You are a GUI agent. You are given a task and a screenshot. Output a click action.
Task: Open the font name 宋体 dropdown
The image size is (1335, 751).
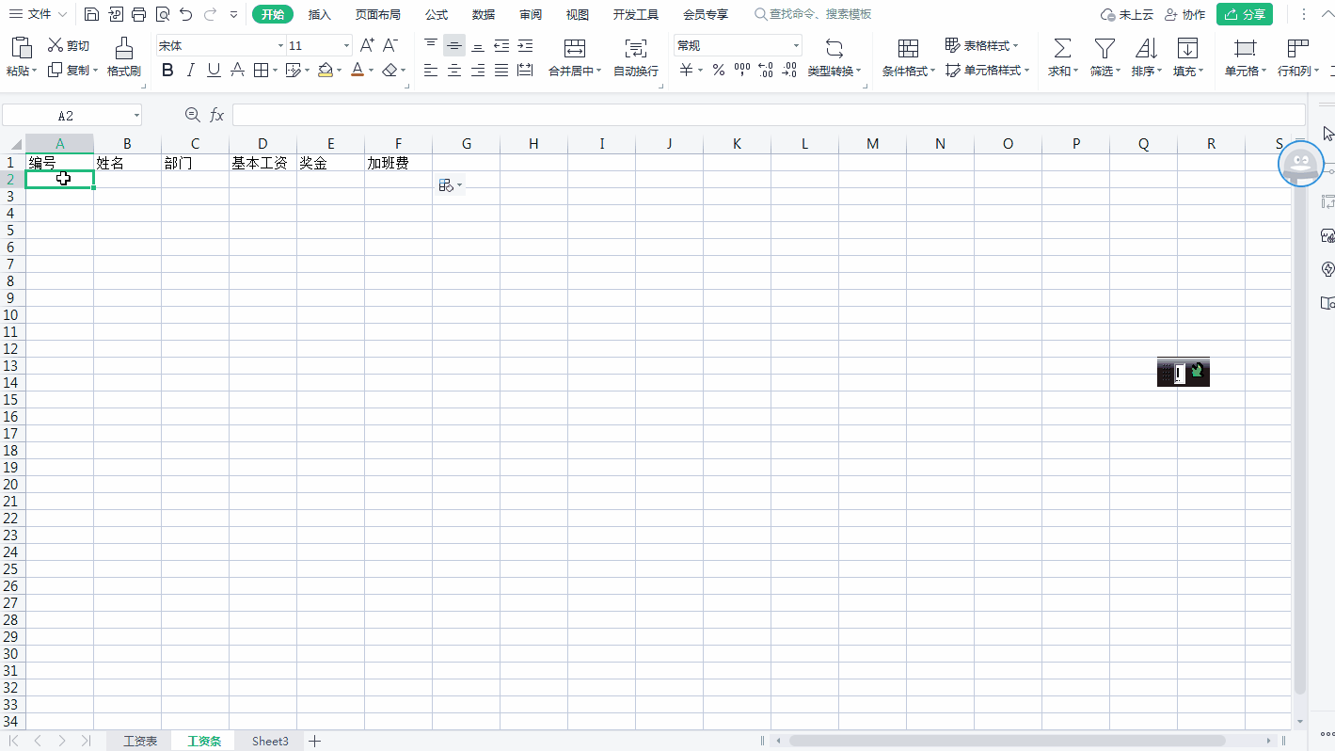280,45
